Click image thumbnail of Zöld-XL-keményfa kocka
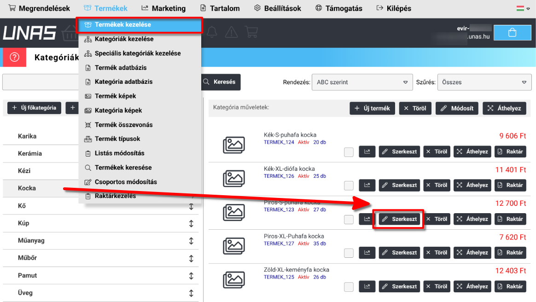 (234, 279)
